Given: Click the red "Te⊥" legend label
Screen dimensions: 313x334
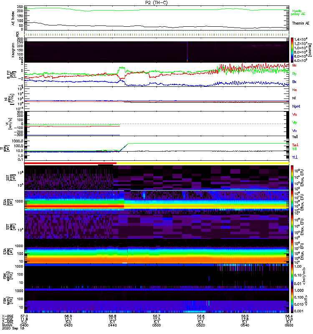Looking at the screenshot, I should (295, 145).
